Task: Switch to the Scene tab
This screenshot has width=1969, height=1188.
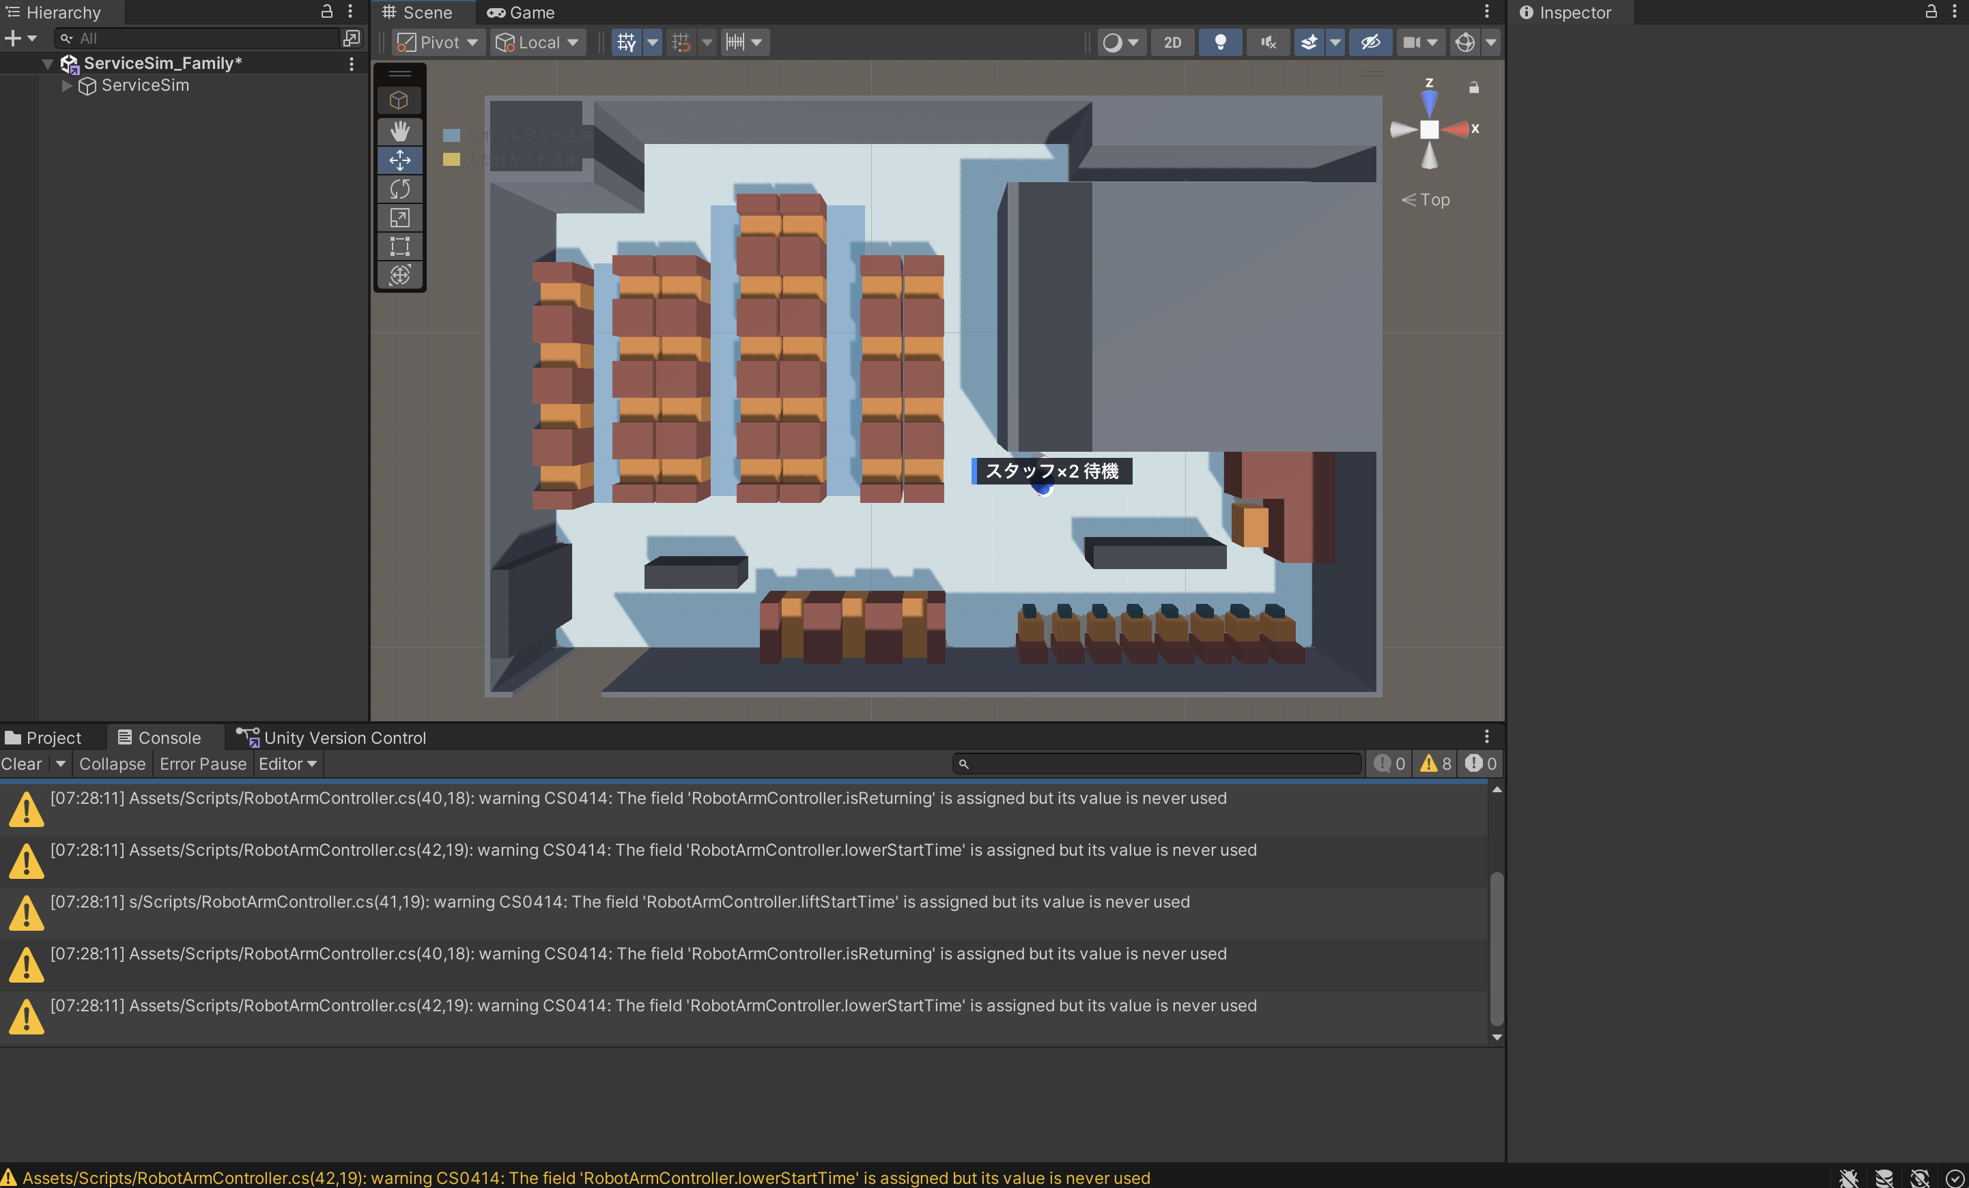Action: (418, 13)
